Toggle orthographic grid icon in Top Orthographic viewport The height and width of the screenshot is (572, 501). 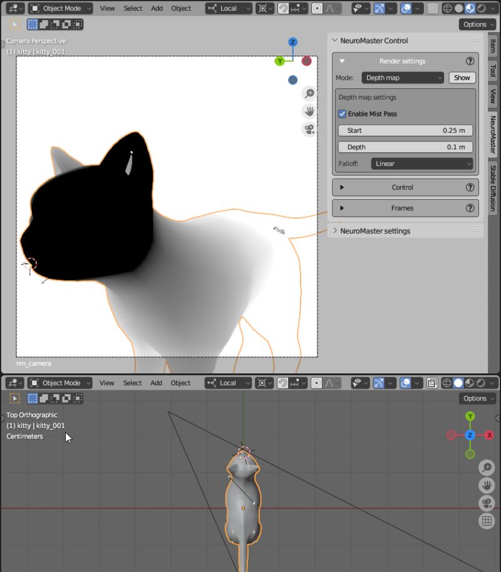(x=487, y=521)
